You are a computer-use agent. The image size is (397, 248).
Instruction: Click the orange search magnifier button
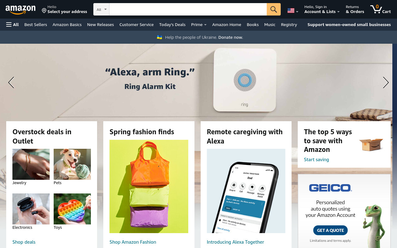click(274, 9)
